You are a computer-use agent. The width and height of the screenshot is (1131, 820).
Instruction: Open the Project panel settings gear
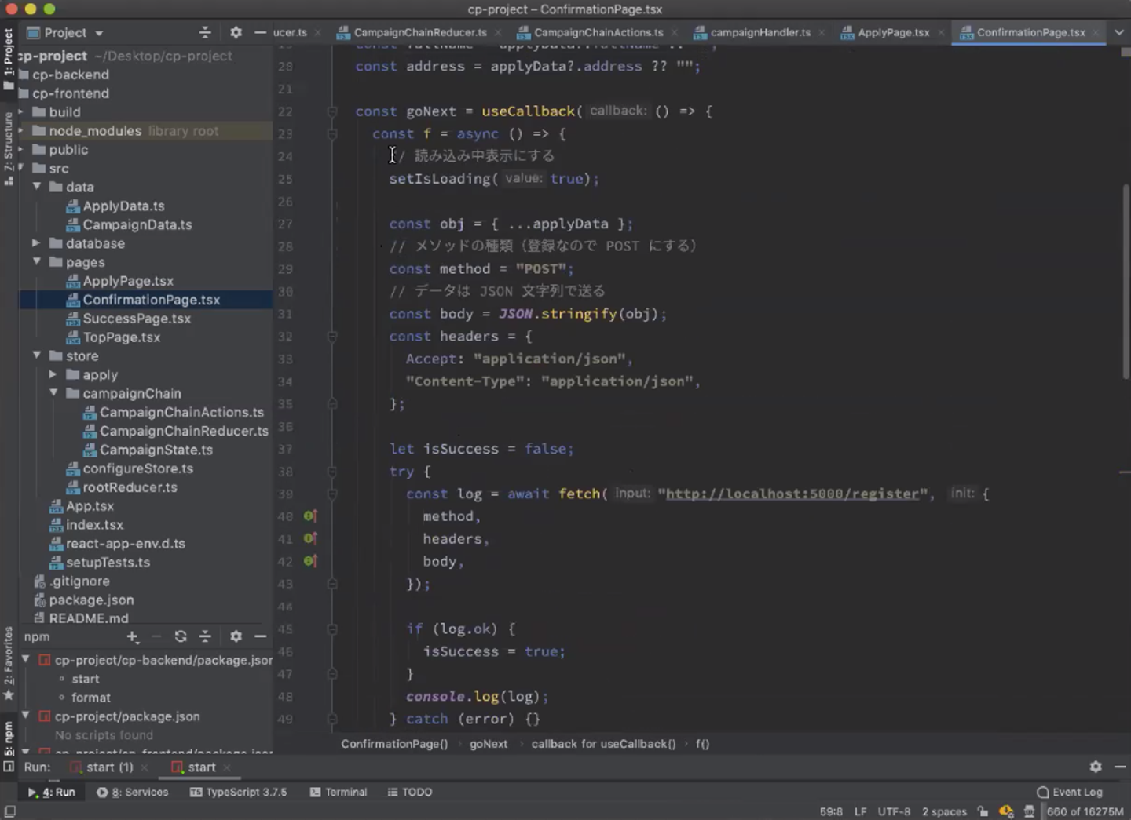coord(236,32)
